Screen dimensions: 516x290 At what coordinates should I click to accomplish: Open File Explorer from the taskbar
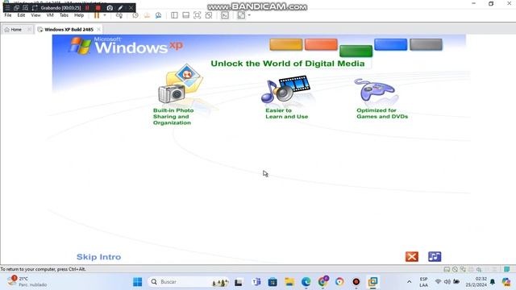click(289, 282)
